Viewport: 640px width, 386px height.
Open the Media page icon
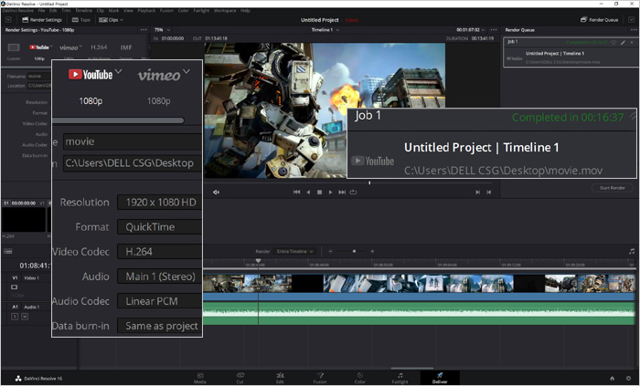pyautogui.click(x=200, y=378)
